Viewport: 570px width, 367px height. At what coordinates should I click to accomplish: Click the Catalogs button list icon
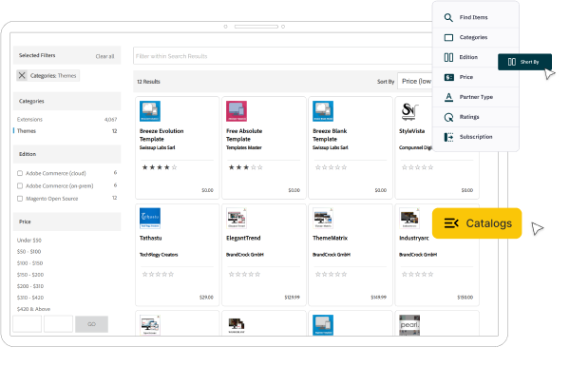451,223
